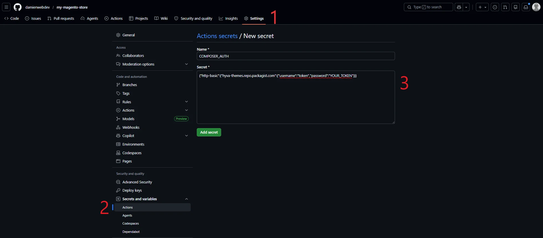
Task: Open Collaborators settings
Action: coord(152,55)
